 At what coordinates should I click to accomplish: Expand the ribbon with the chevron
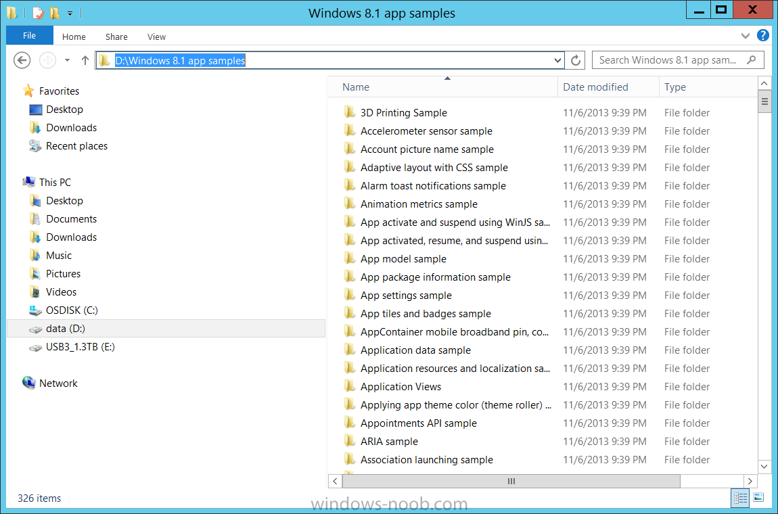click(745, 36)
